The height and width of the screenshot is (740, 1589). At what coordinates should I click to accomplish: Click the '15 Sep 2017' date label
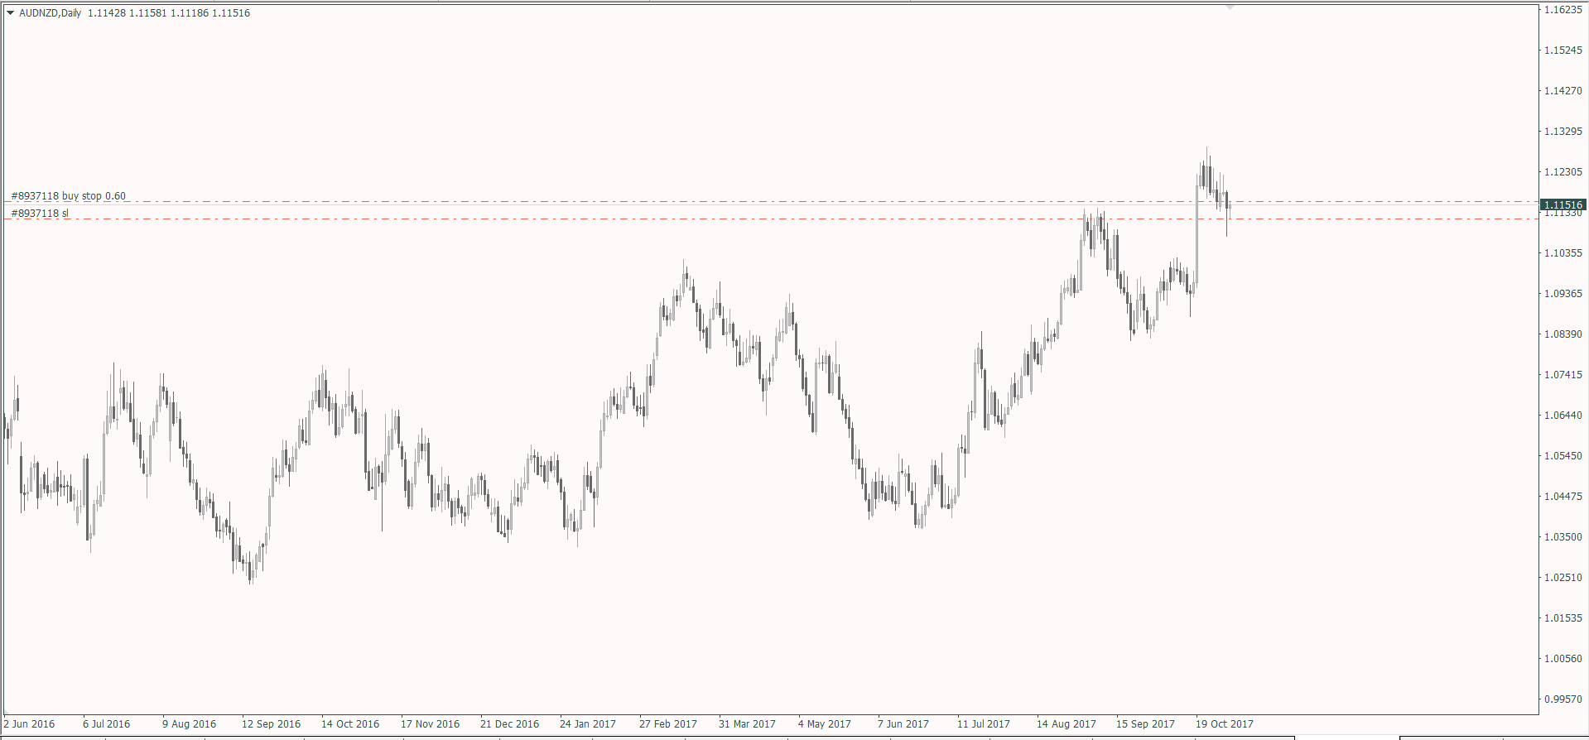click(1146, 724)
